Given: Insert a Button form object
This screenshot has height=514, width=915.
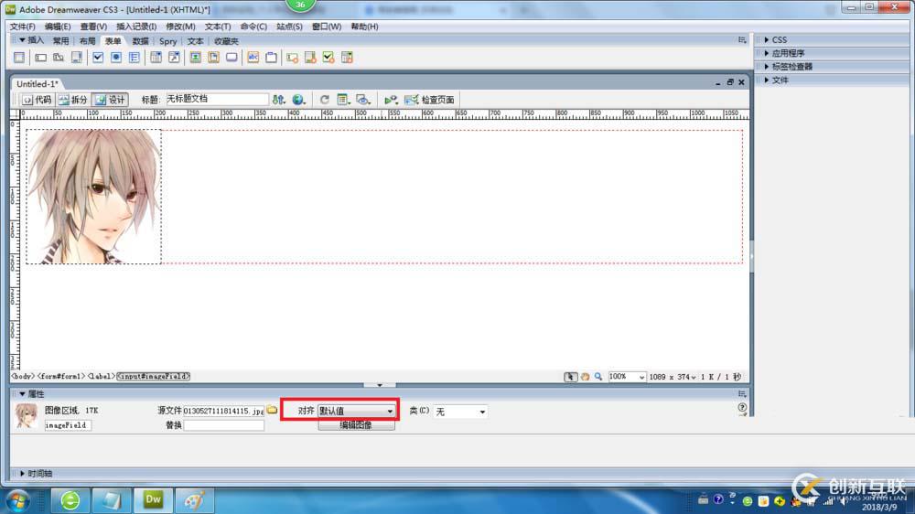Looking at the screenshot, I should (x=231, y=58).
